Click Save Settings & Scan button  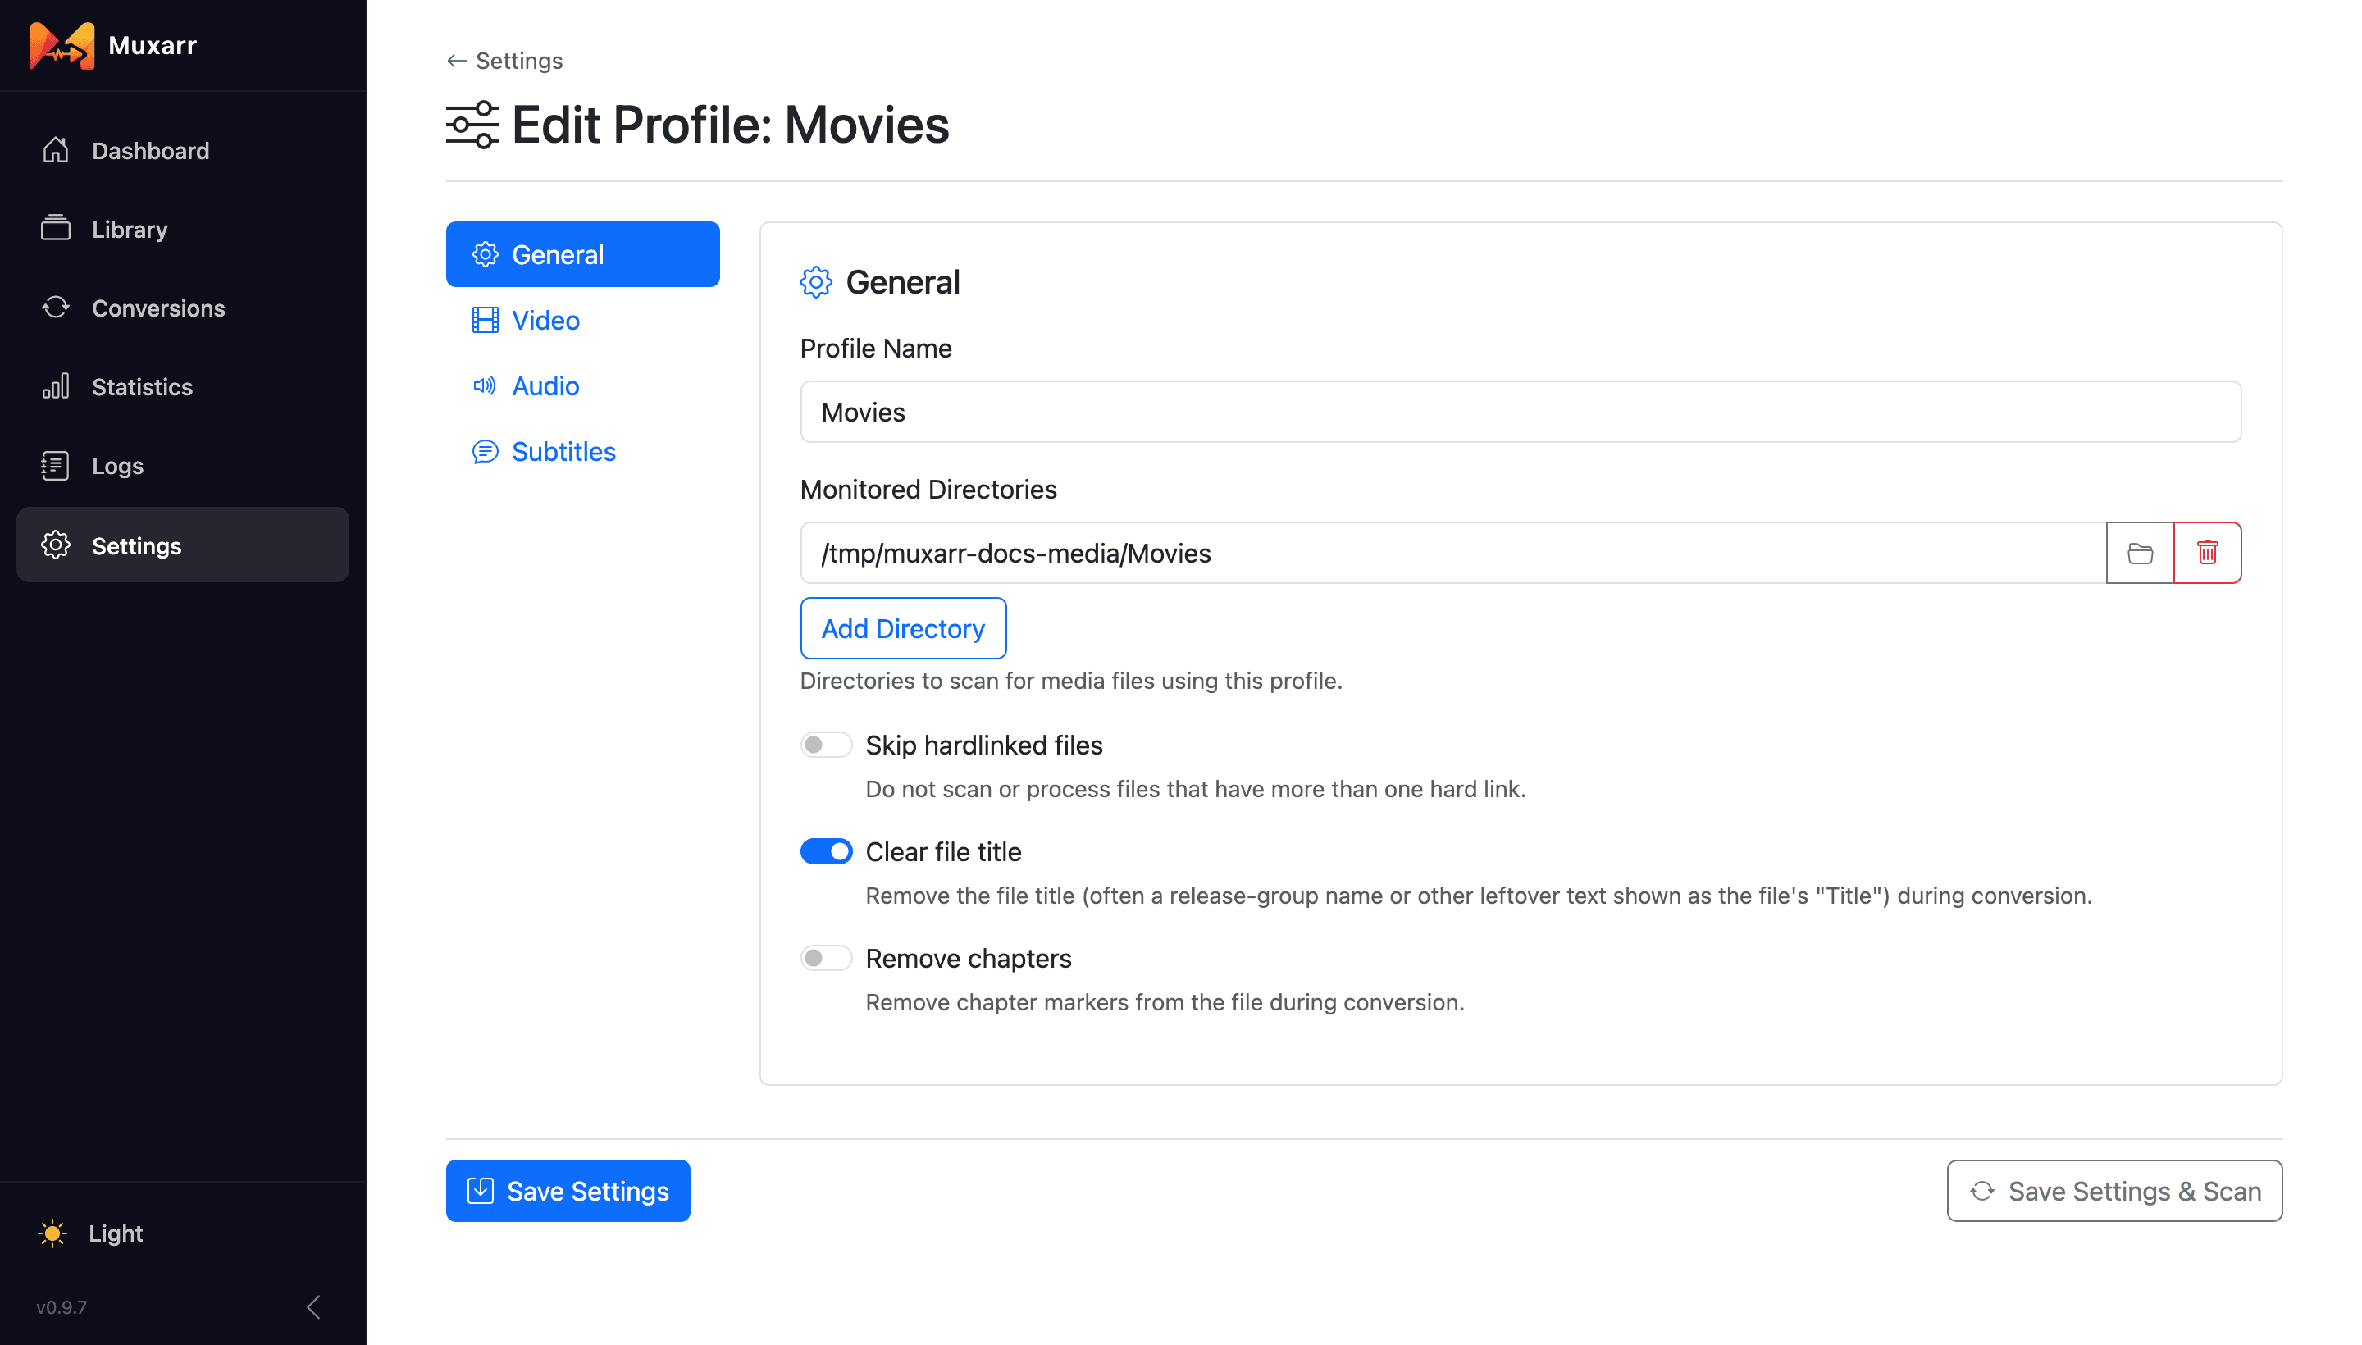tap(2114, 1191)
